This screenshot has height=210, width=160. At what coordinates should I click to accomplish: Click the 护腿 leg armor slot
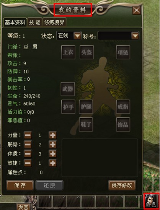(86, 107)
